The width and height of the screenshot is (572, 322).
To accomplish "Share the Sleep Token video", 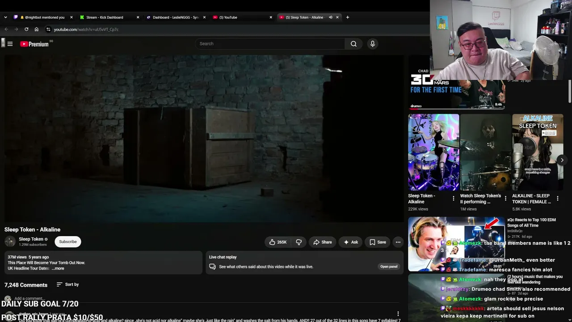I will click(x=322, y=242).
